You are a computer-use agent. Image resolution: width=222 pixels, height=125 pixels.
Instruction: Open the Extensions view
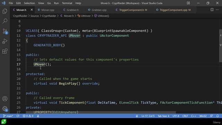(x=5, y=51)
